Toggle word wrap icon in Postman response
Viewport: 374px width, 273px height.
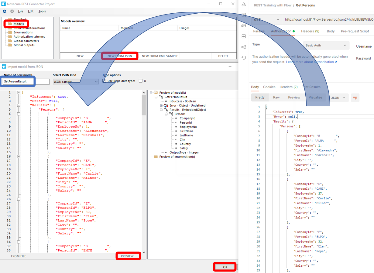click(355, 98)
